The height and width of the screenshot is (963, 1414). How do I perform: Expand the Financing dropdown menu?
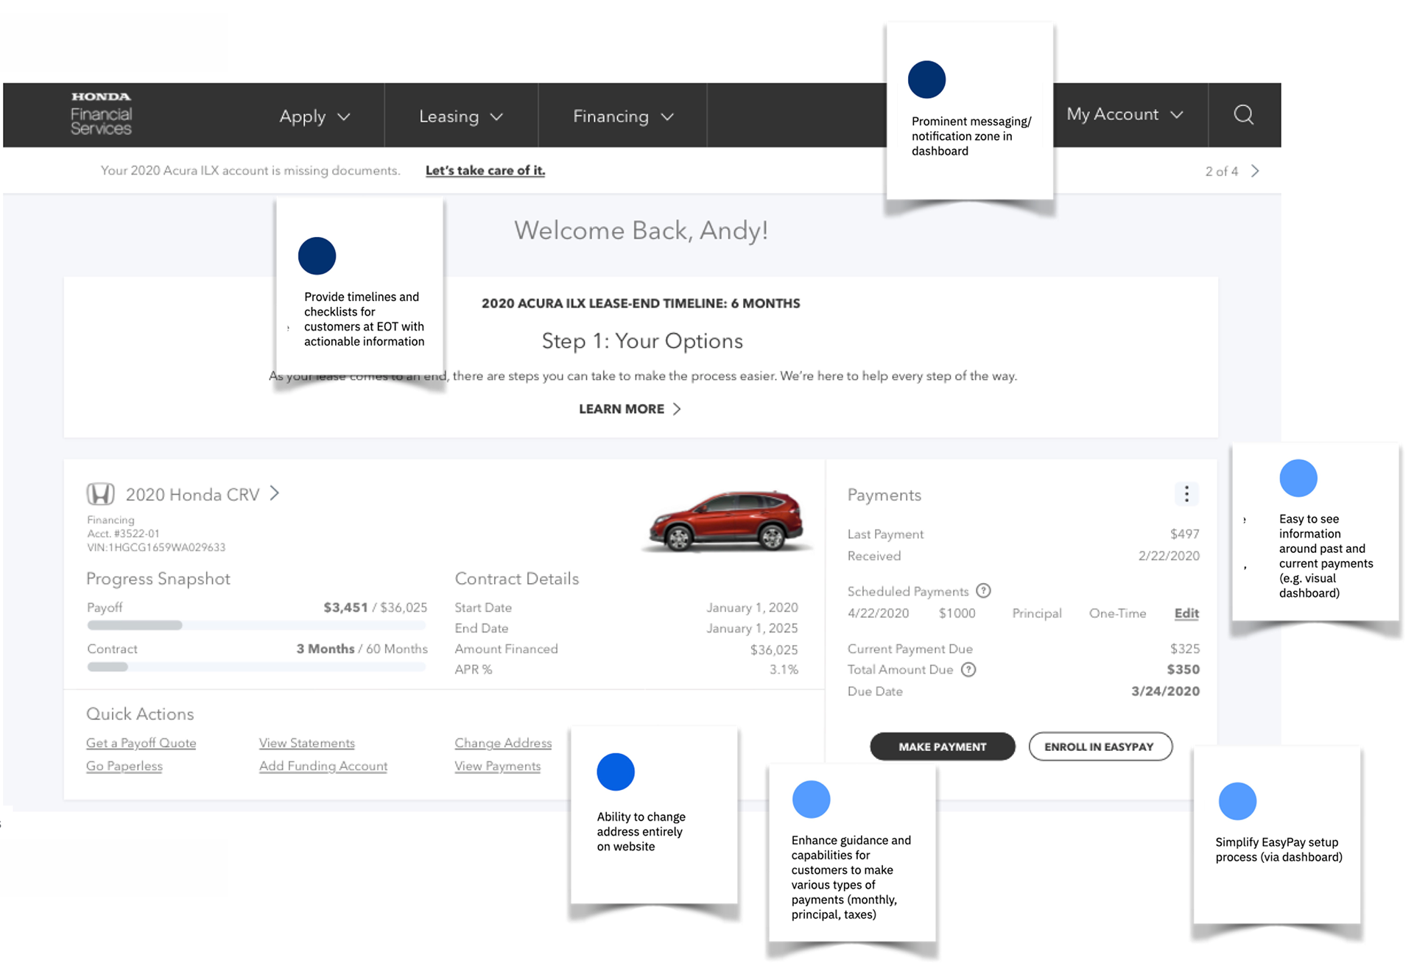click(623, 116)
